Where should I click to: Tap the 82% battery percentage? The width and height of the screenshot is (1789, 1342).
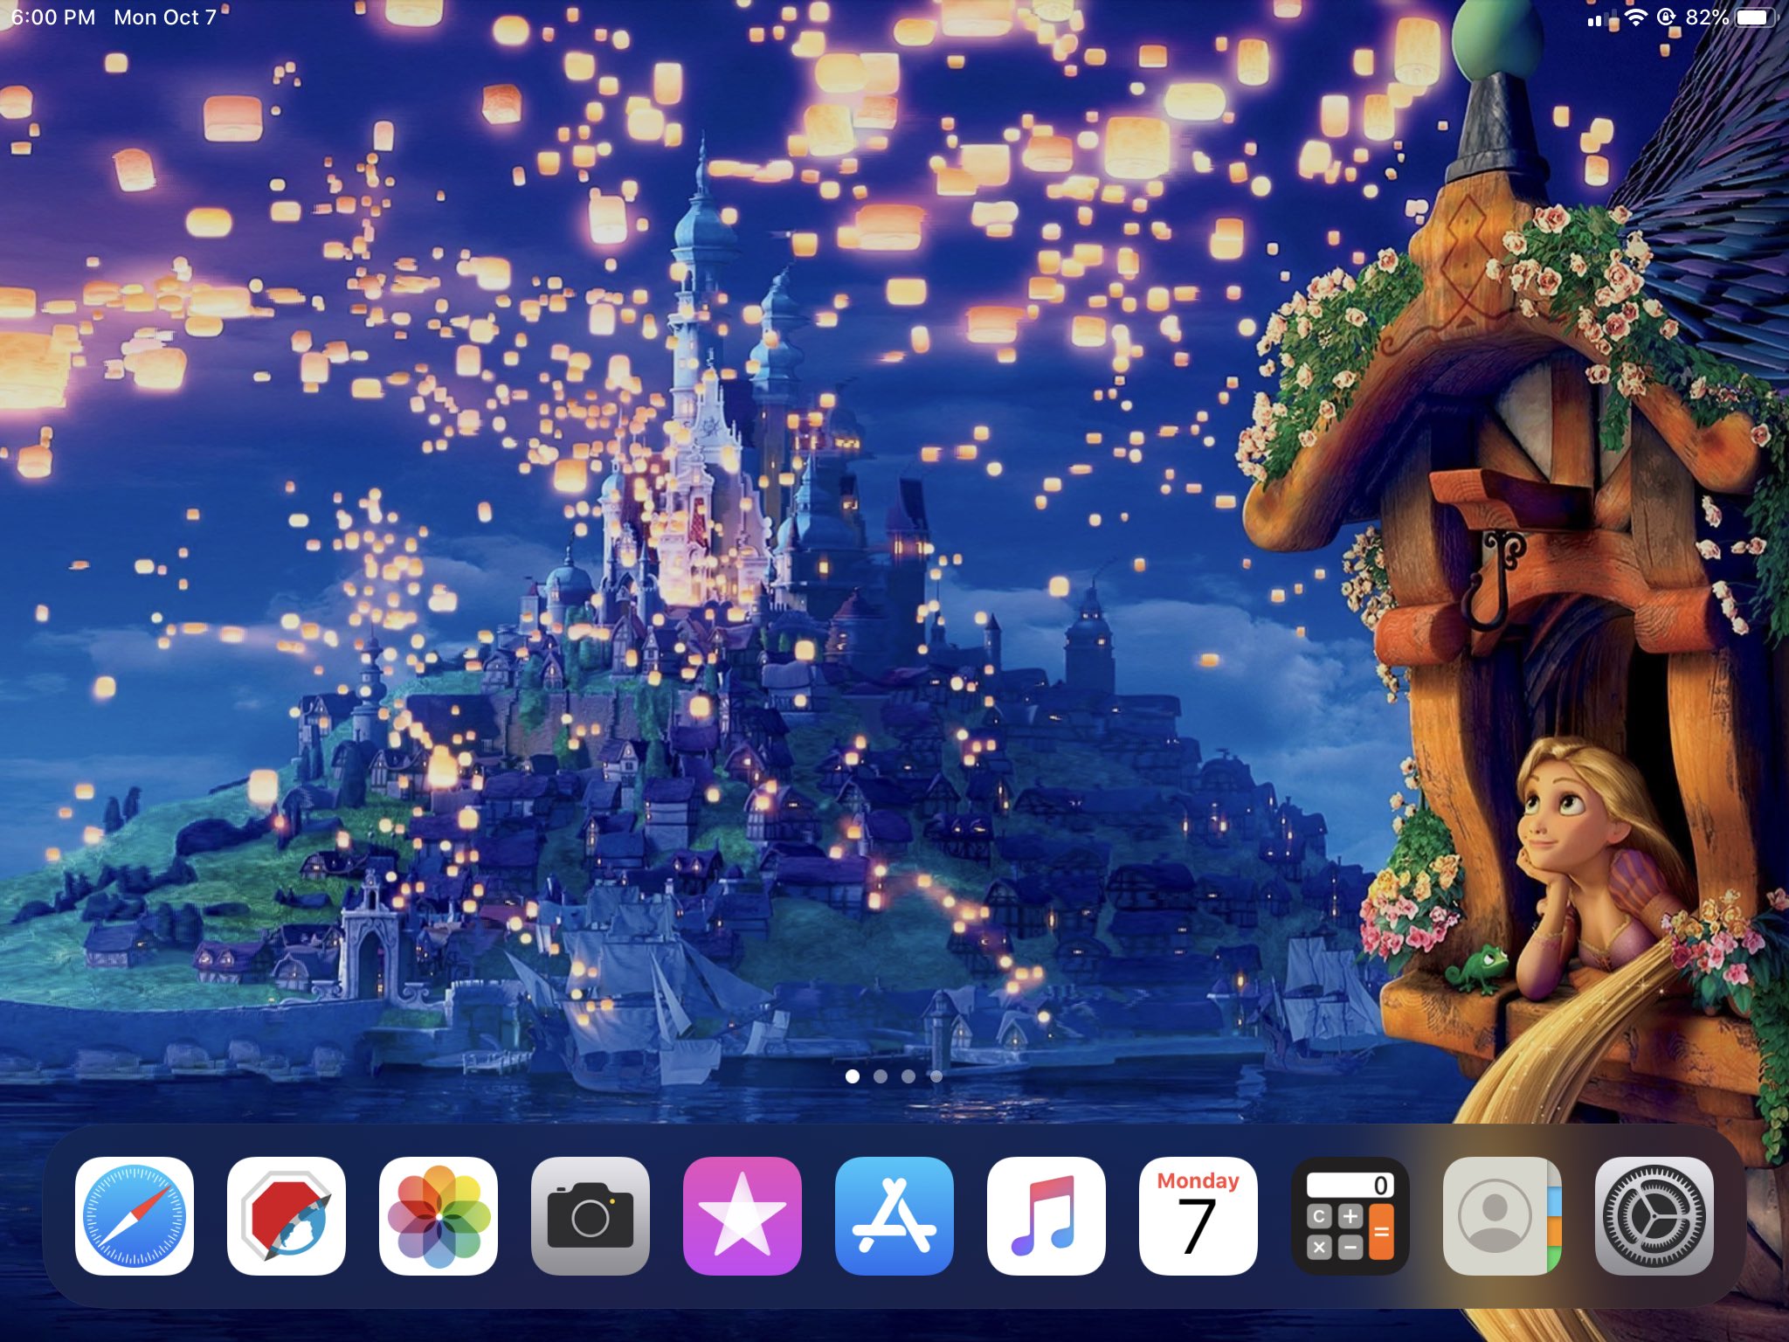(x=1707, y=17)
